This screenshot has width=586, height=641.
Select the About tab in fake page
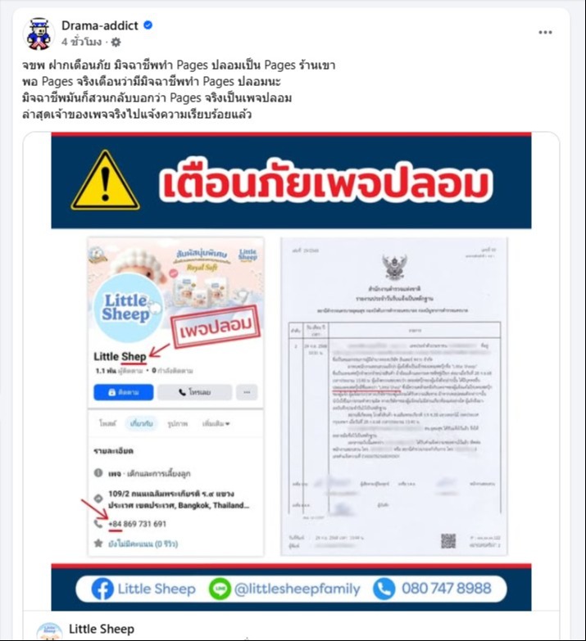141,423
